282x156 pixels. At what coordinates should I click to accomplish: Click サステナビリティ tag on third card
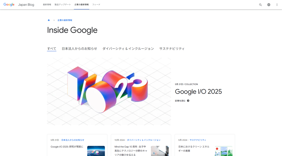[x=198, y=140]
